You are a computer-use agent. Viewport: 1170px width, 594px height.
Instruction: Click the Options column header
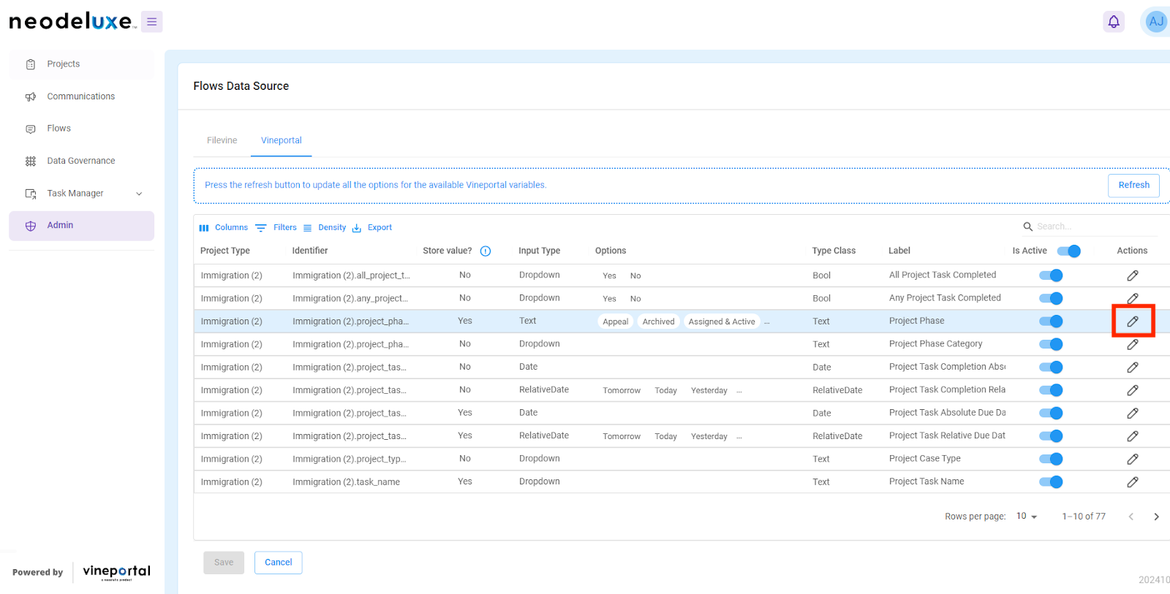[611, 251]
